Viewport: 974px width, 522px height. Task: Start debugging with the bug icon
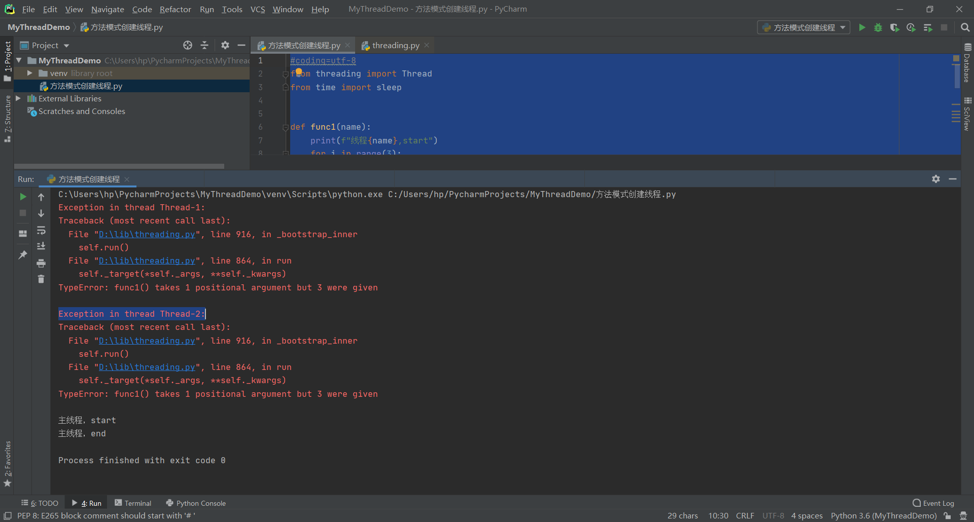pyautogui.click(x=878, y=27)
